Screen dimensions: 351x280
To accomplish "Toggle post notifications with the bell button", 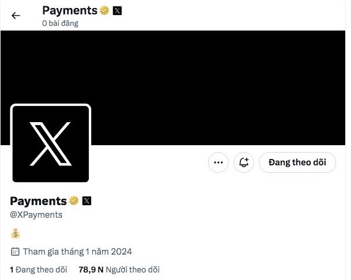I will [244, 162].
